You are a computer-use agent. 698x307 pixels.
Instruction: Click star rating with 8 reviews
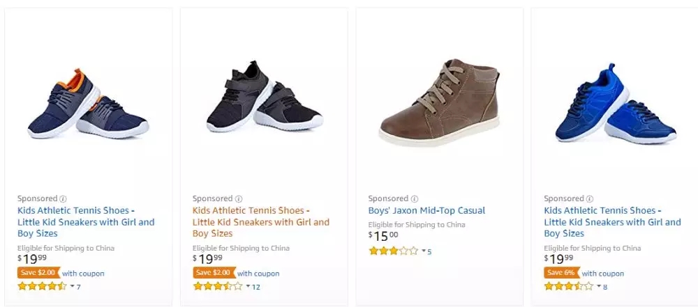click(569, 286)
